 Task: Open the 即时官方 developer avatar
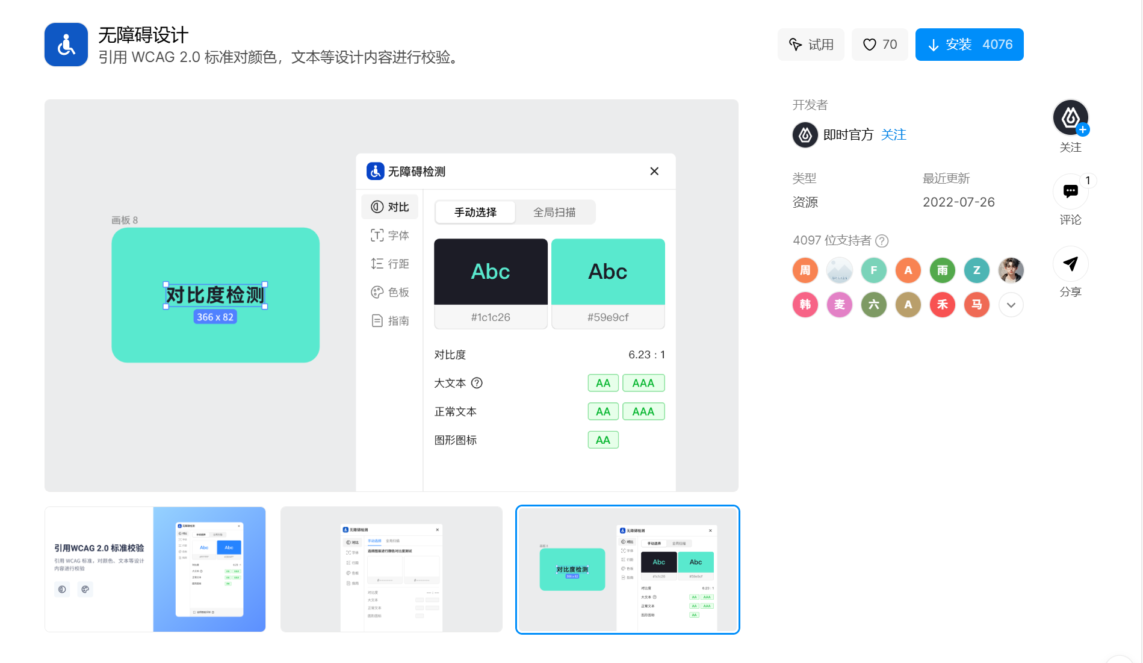point(805,135)
